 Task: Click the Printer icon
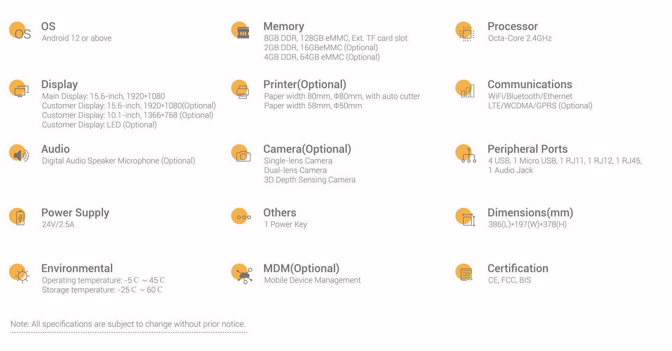pos(241,90)
